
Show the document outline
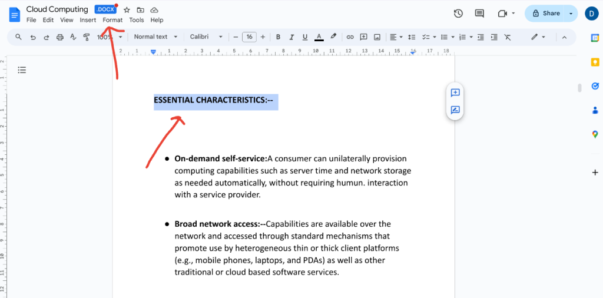coord(22,70)
